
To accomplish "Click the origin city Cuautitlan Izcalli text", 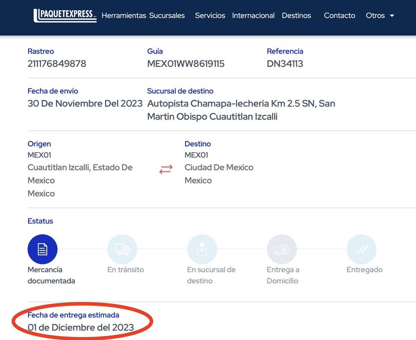I will [80, 174].
